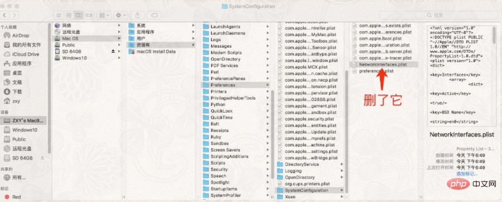The image size is (502, 202).
Task: Select cover flow view button
Action: pos(89,15)
